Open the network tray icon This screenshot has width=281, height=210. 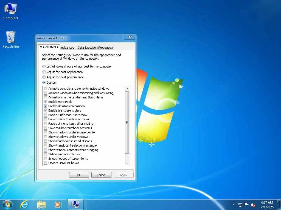[240, 205]
